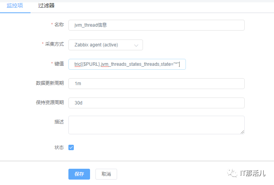
Task: Select the 保持资源周期 field showing 30d
Action: pos(157,103)
